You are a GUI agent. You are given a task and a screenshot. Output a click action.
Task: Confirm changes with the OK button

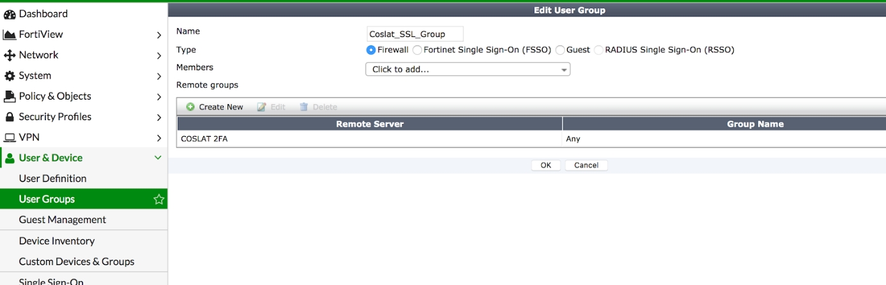click(546, 165)
